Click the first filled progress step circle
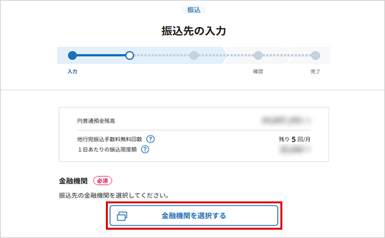Image resolution: width=385 pixels, height=238 pixels. [x=73, y=55]
